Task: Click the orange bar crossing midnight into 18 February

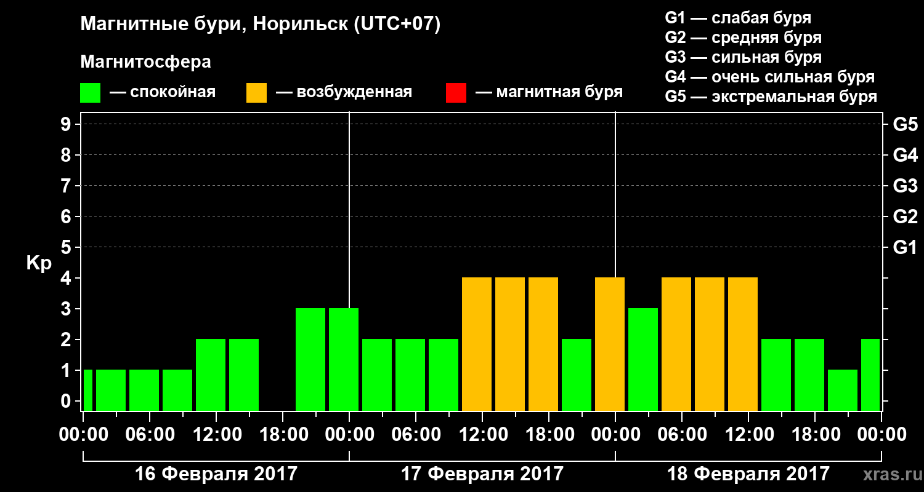Action: [x=610, y=344]
